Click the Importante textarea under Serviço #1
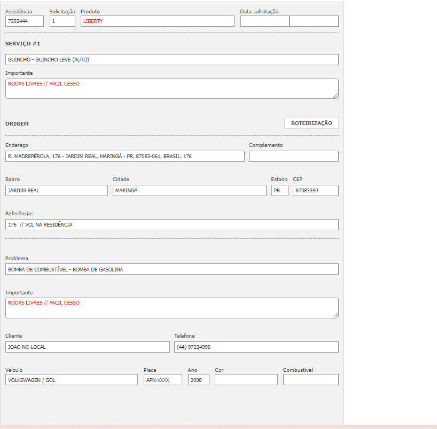The image size is (437, 429). [172, 89]
